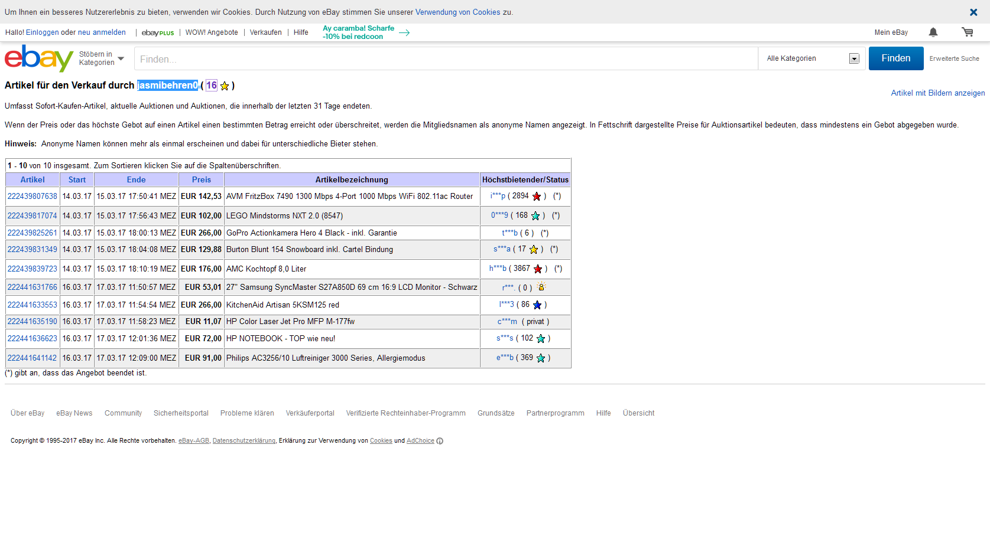Image resolution: width=990 pixels, height=536 pixels.
Task: Expand Stöbern in Kategorien dropdown
Action: [102, 58]
